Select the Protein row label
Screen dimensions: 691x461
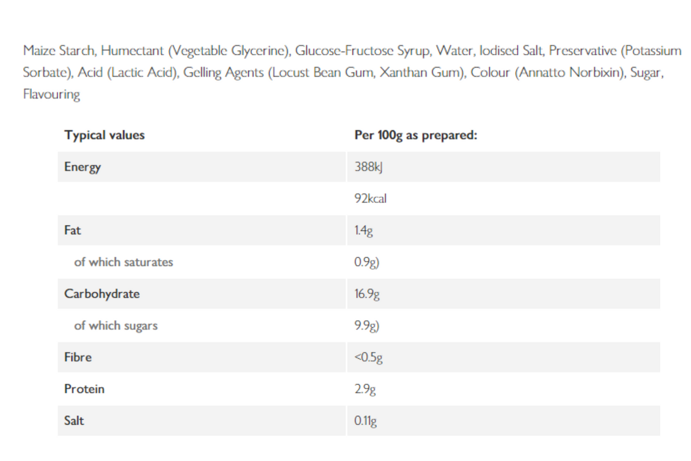pos(84,389)
